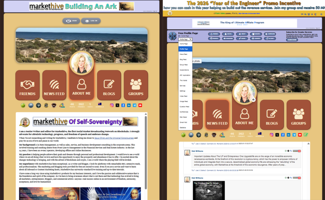The width and height of the screenshot is (325, 200).
Task: Click the YouTube icon in the right panel
Action: pos(300,135)
